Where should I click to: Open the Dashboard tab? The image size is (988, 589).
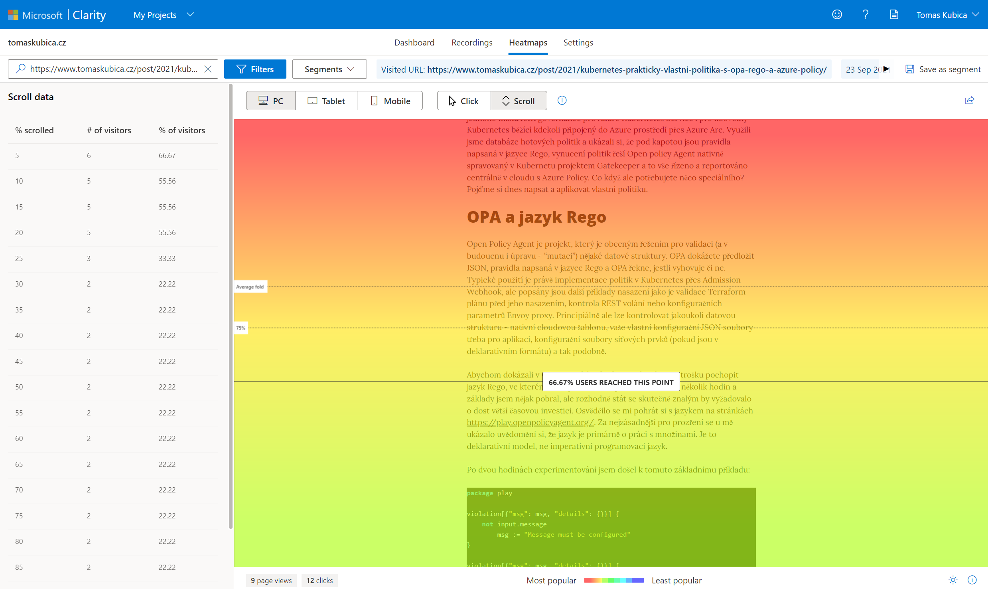click(x=414, y=42)
